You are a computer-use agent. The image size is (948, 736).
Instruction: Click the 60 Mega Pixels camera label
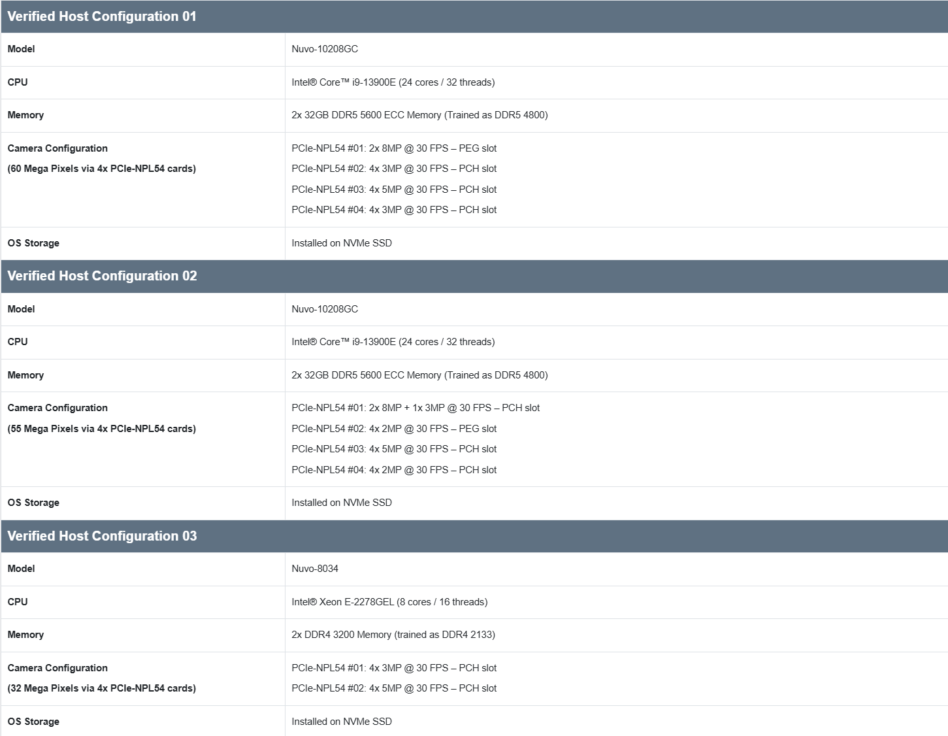(101, 169)
